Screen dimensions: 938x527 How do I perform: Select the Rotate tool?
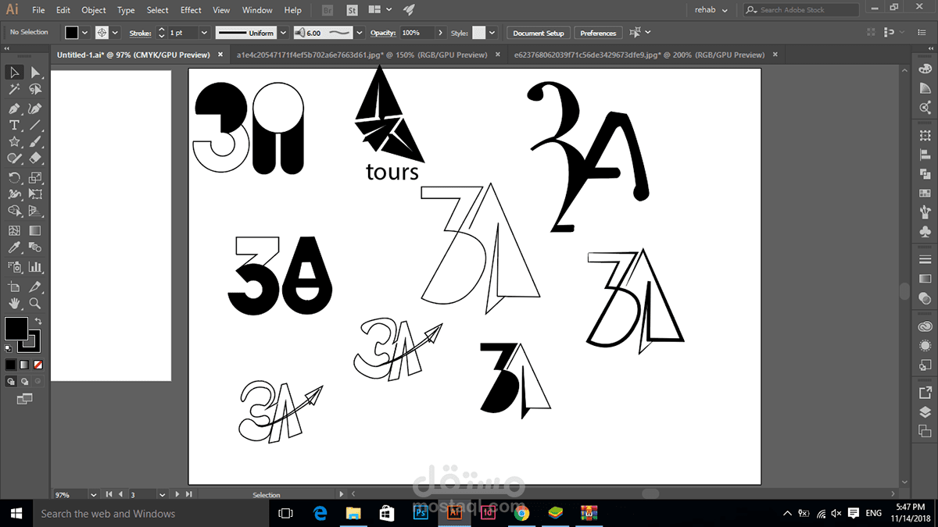[14, 177]
